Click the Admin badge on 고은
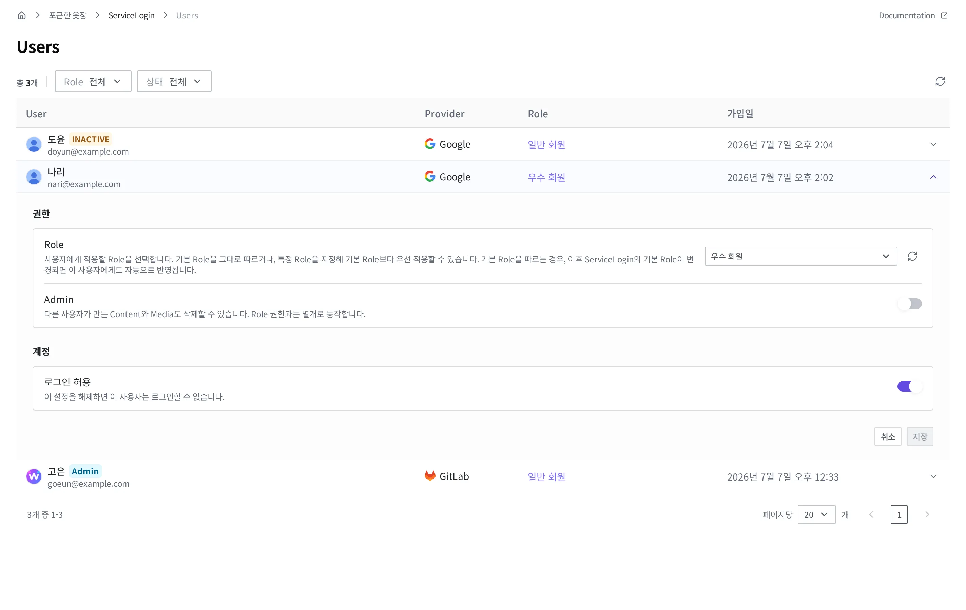Screen dimensions: 966x610 point(85,471)
